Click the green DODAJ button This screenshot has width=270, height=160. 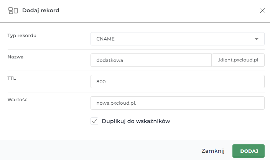pos(249,151)
